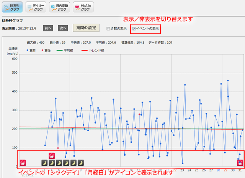This screenshot has height=178, width=245.
Task: Click the last moon menstruation icon
Action: [x=81, y=163]
